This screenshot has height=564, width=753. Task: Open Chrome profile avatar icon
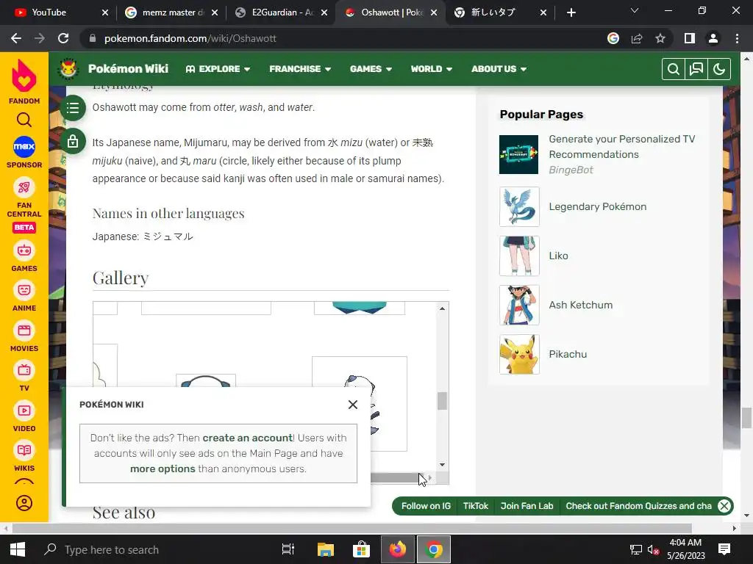pyautogui.click(x=713, y=38)
